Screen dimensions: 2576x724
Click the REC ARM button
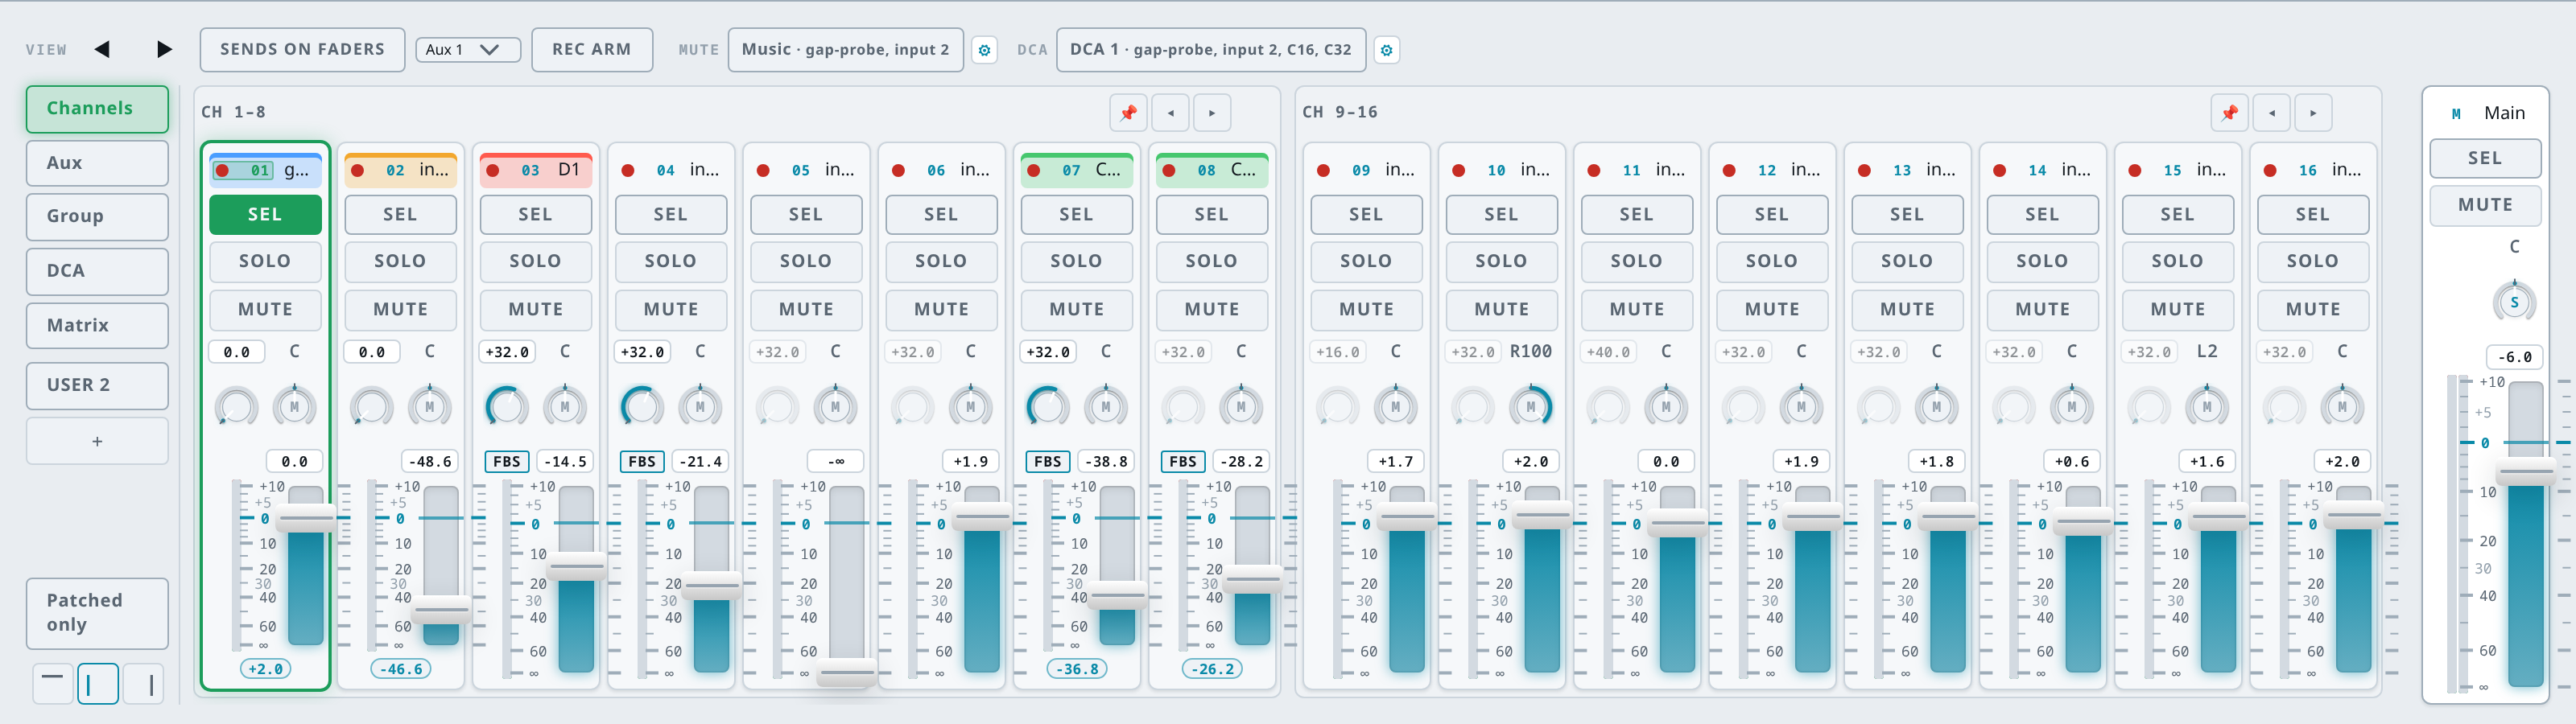click(592, 50)
